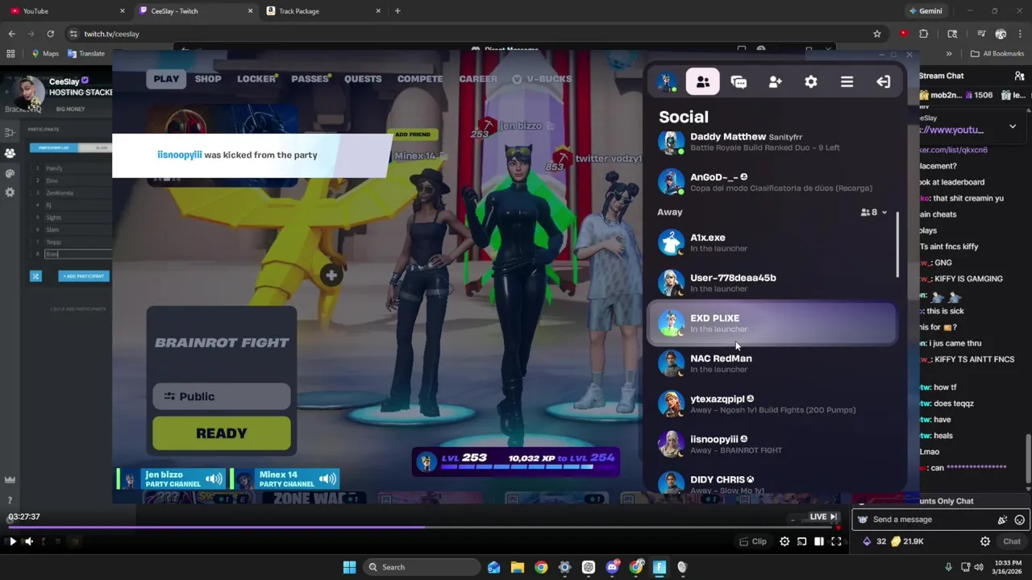Select the PLAY tab
The height and width of the screenshot is (580, 1032).
pos(166,79)
